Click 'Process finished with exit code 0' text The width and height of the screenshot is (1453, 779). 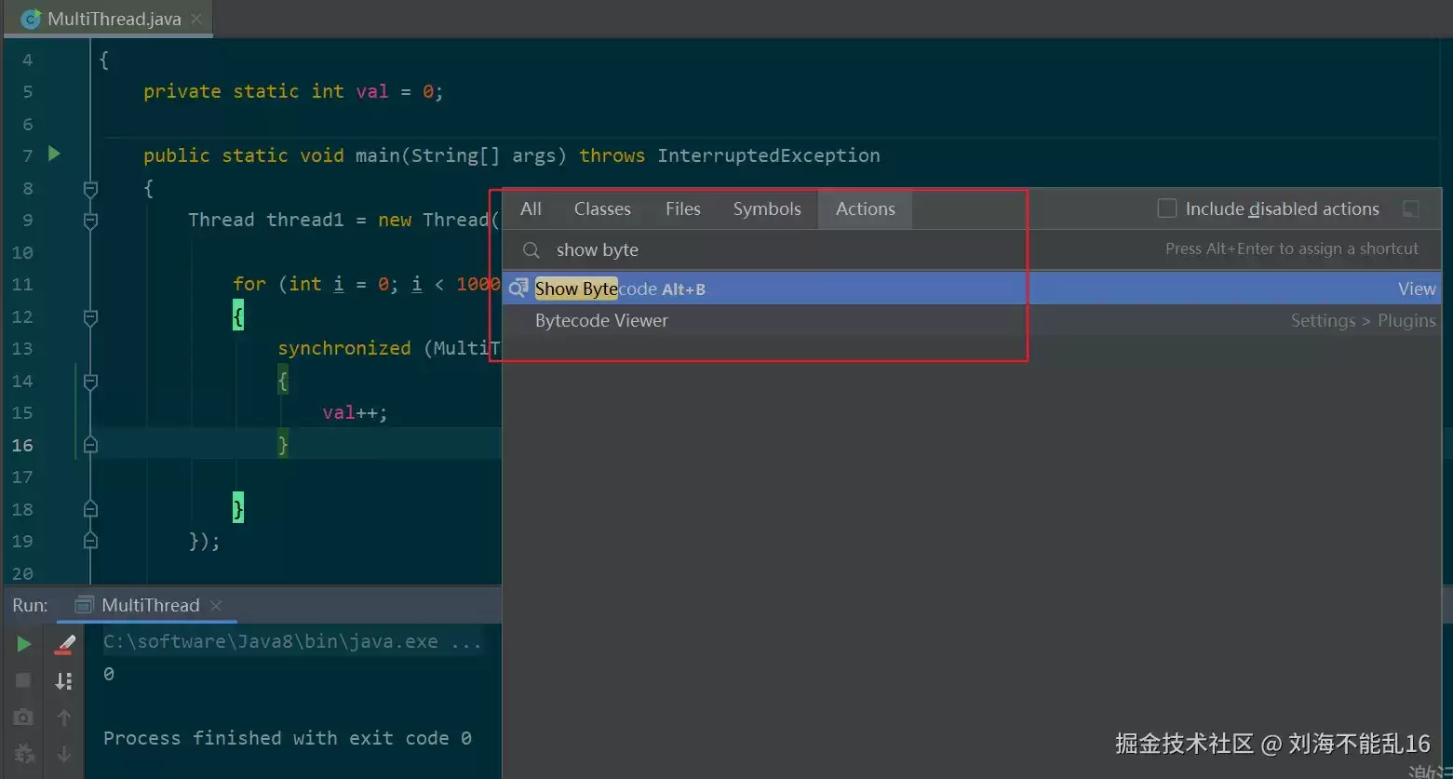click(287, 738)
